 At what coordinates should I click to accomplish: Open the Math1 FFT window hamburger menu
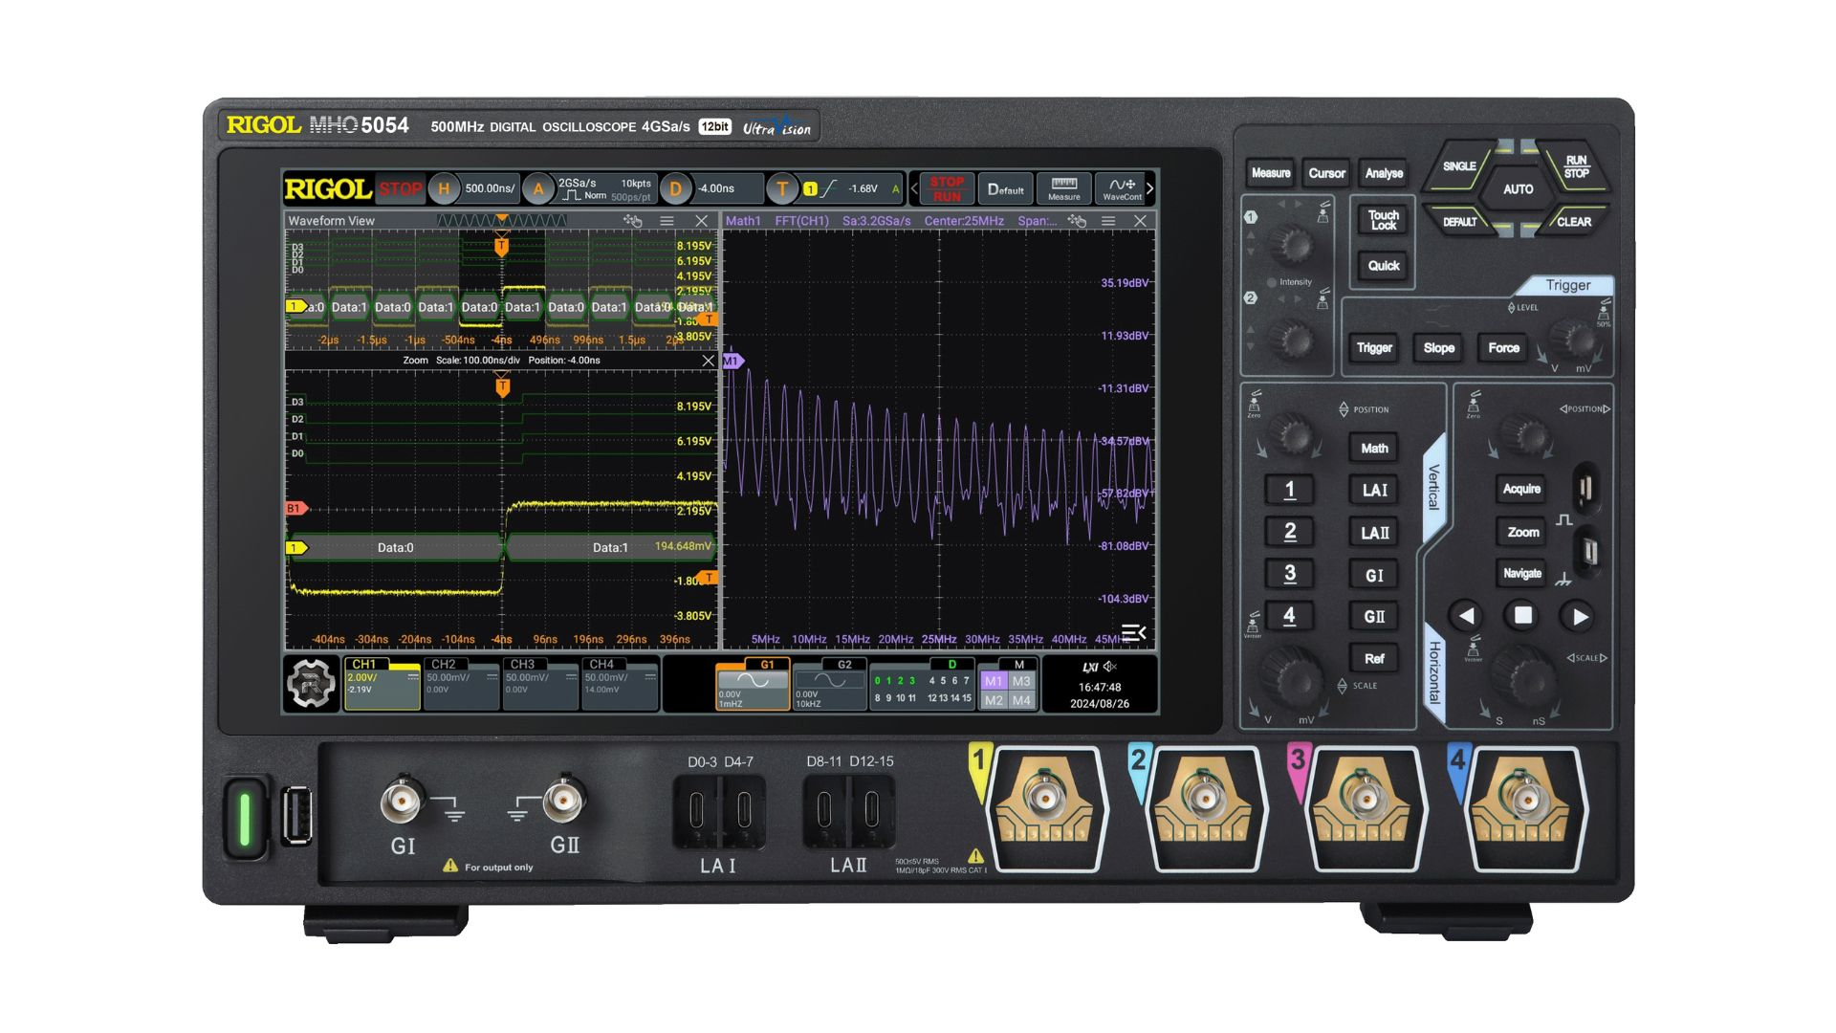(1108, 221)
